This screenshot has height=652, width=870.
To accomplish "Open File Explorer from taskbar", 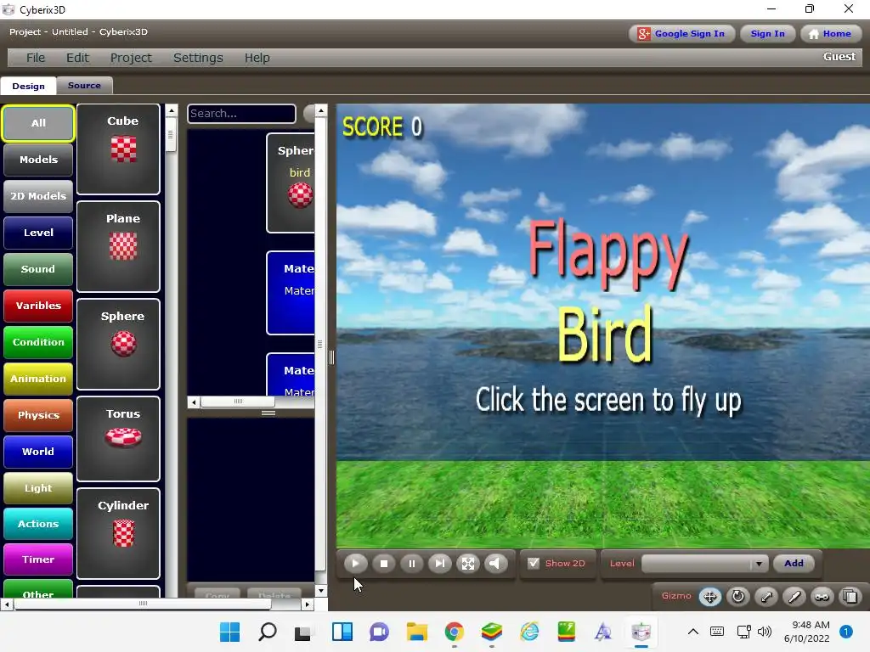I will [x=416, y=632].
